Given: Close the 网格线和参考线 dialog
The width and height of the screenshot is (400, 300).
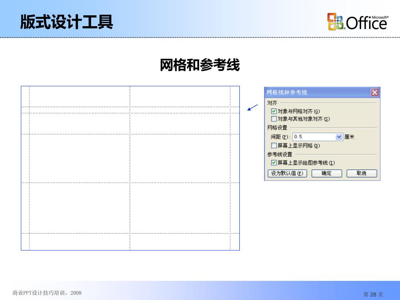Looking at the screenshot, I should [x=375, y=92].
